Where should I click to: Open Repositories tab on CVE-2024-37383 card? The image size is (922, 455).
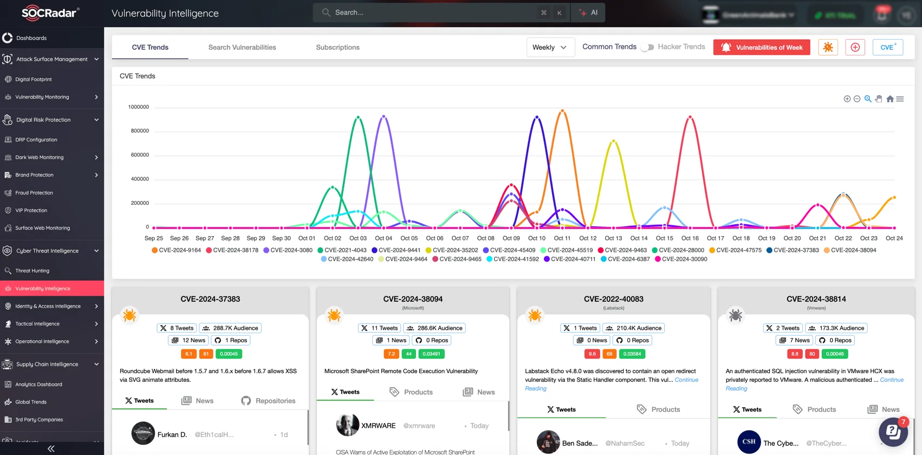tap(269, 401)
